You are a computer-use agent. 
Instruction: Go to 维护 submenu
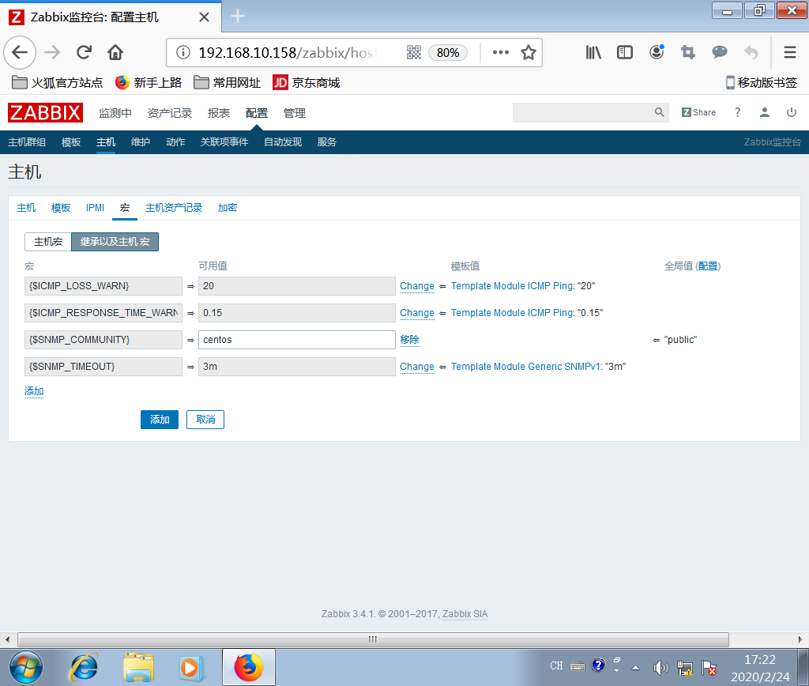[x=141, y=142]
